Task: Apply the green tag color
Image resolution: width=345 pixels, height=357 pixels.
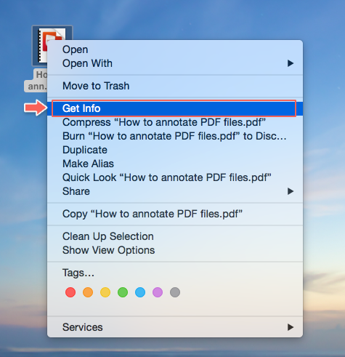Action: pyautogui.click(x=123, y=292)
